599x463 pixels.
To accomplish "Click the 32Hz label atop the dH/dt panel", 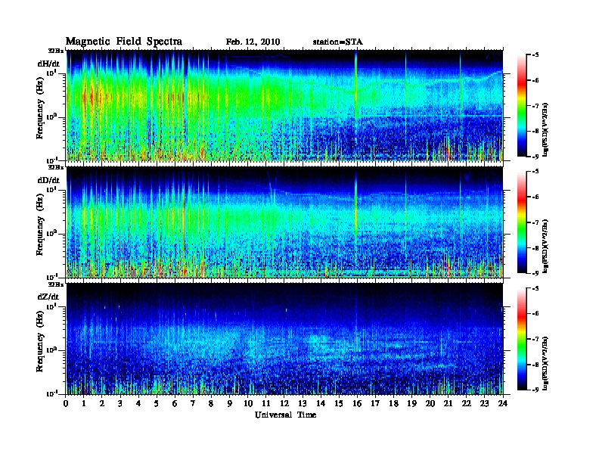I will click(56, 51).
